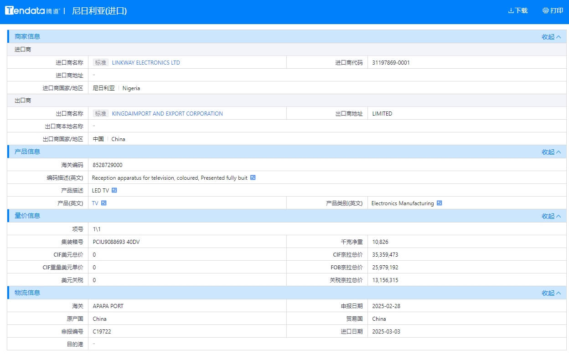Click the declaration date 2025-02-28
569x354 pixels.
pos(386,306)
